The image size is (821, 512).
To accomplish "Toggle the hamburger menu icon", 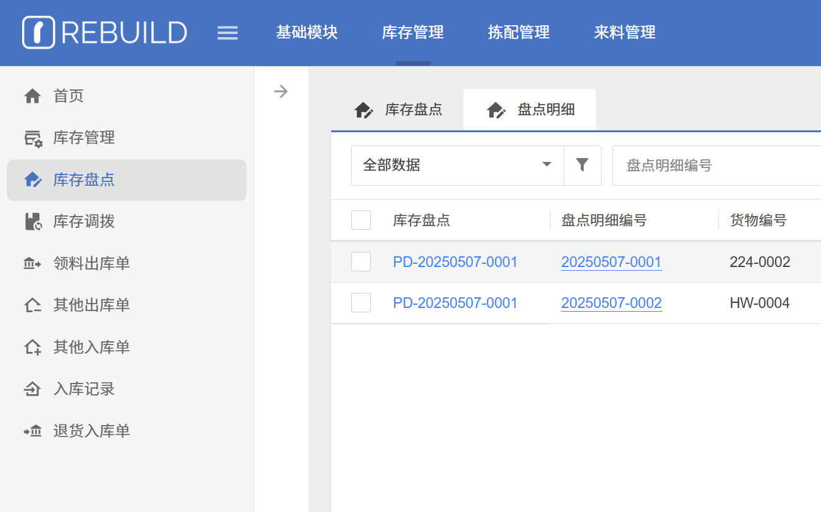I will click(228, 33).
